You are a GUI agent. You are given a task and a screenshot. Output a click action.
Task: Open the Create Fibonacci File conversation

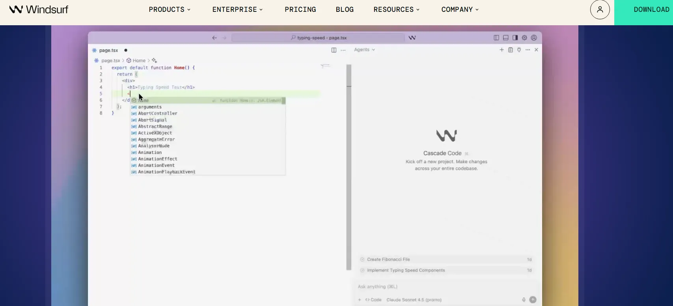click(446, 259)
